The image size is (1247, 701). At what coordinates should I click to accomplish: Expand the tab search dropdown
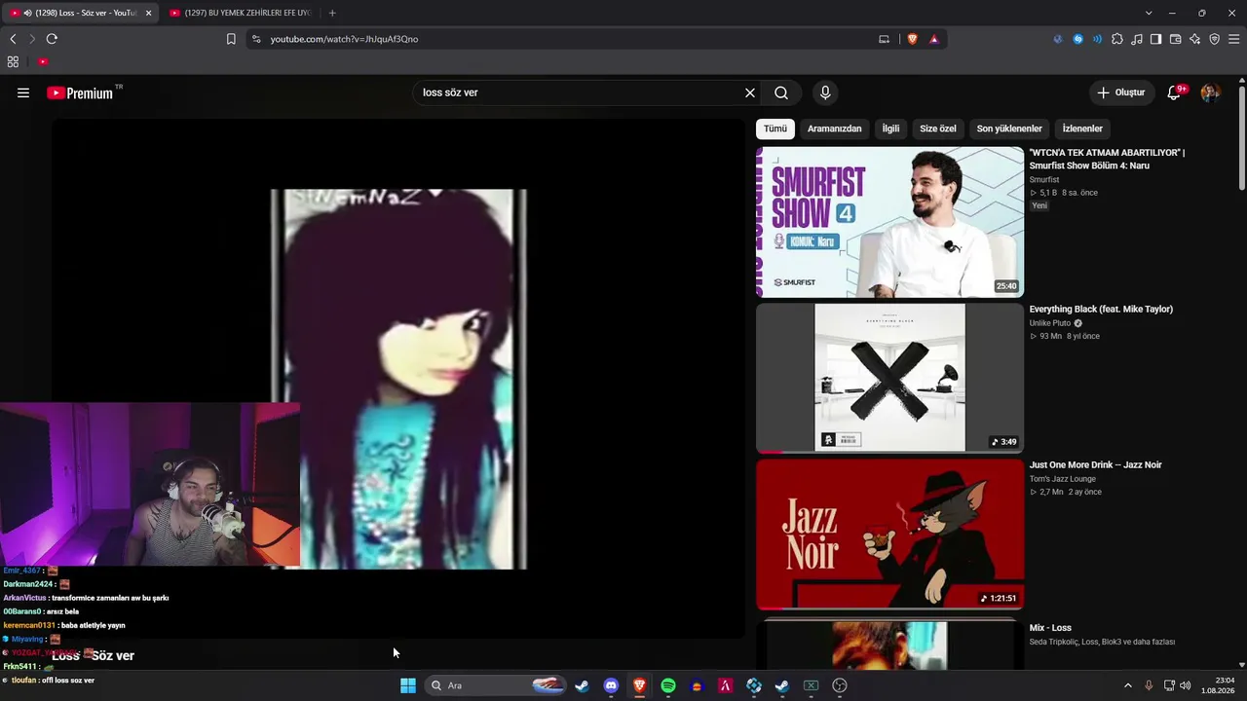tap(1149, 13)
